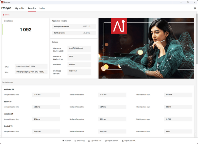
Task: Open the Labs tab
Action: 42,8
